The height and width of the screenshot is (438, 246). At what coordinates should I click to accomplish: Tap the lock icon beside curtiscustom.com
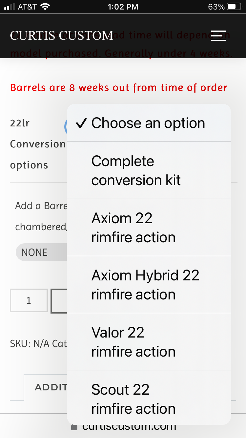pyautogui.click(x=74, y=427)
